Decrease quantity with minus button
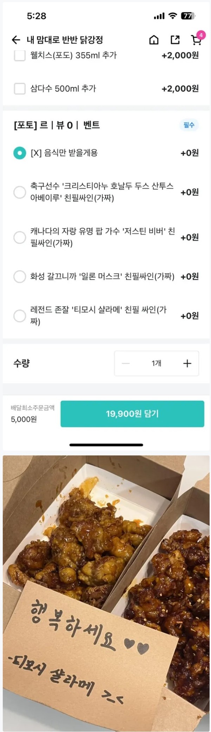 click(x=126, y=363)
